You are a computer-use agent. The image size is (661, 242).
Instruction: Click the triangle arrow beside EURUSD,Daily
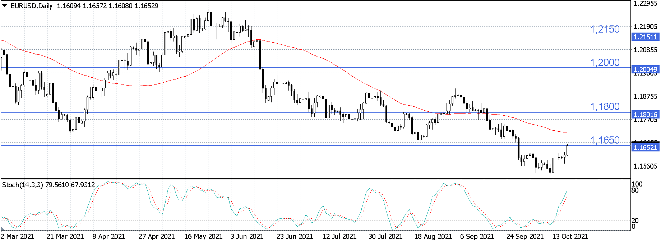5,5
